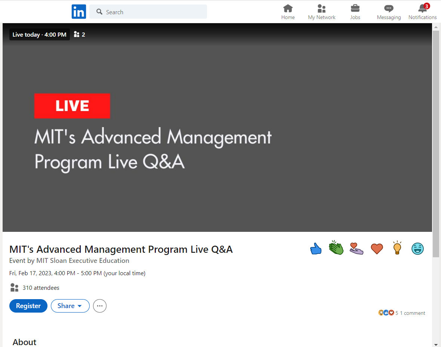Click the search magnifier icon

99,12
